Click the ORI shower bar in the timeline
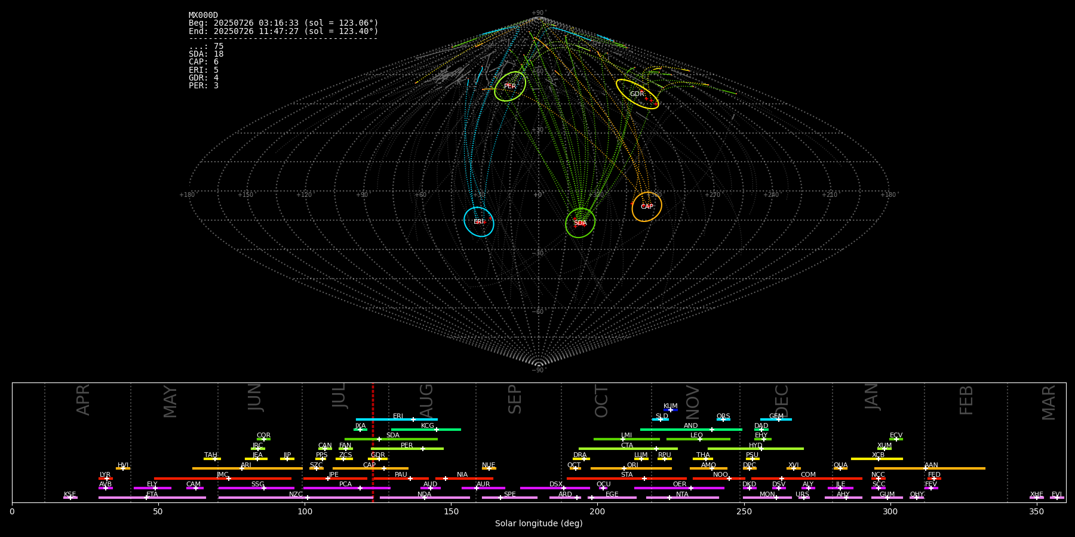Image resolution: width=1075 pixels, height=537 pixels. [x=631, y=468]
